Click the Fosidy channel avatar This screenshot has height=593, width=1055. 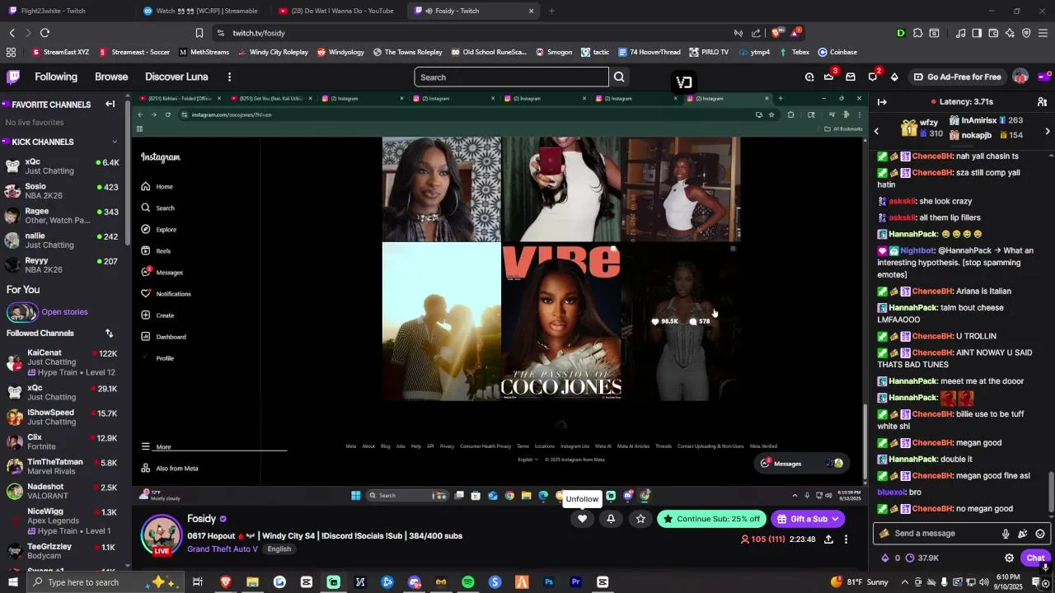(162, 535)
